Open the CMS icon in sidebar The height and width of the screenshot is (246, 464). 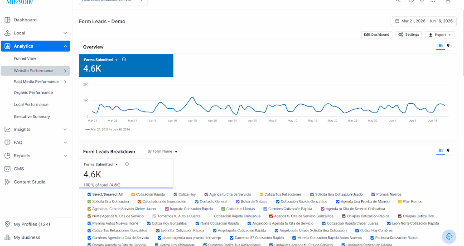(x=7, y=169)
